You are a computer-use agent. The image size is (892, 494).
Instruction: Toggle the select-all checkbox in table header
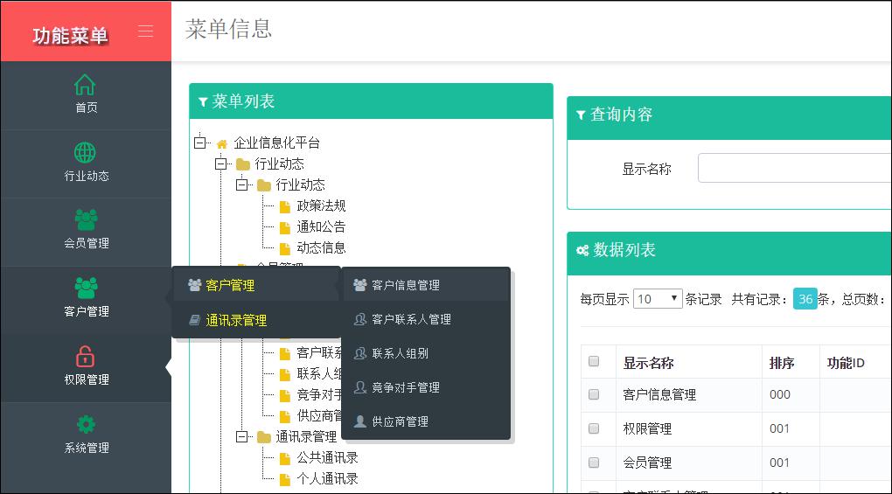[x=594, y=362]
